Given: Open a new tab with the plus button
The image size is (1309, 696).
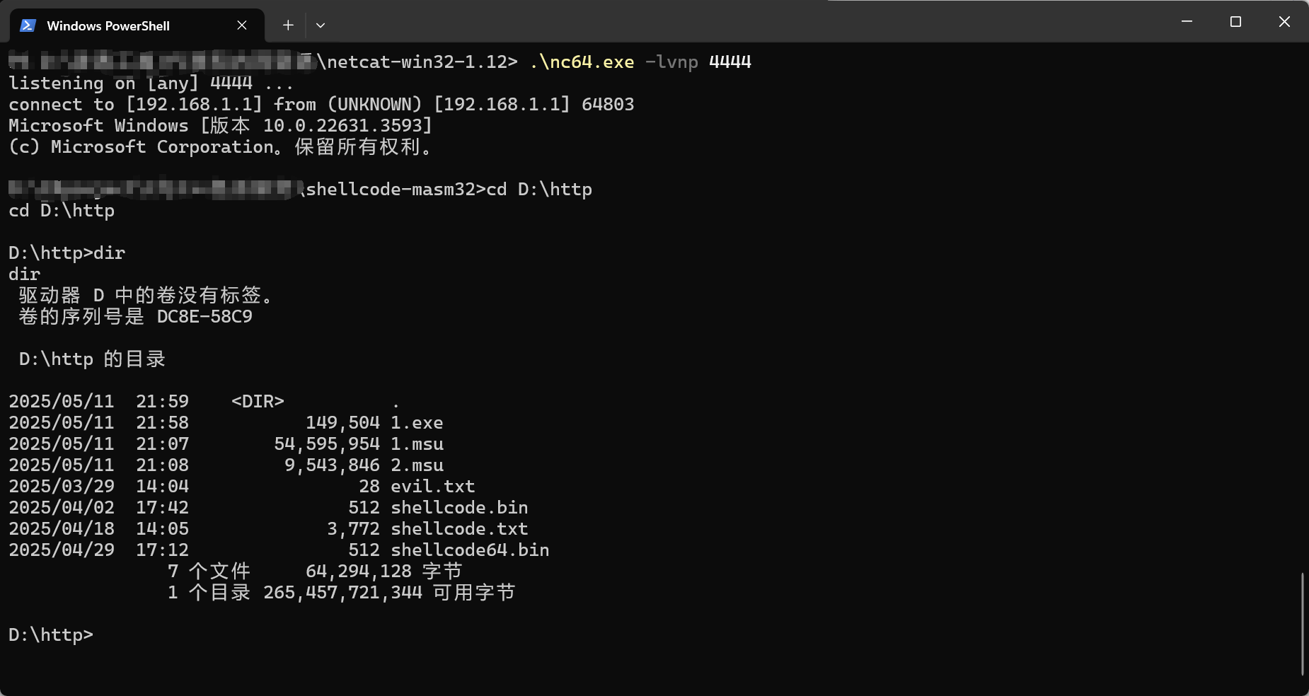Looking at the screenshot, I should tap(288, 25).
